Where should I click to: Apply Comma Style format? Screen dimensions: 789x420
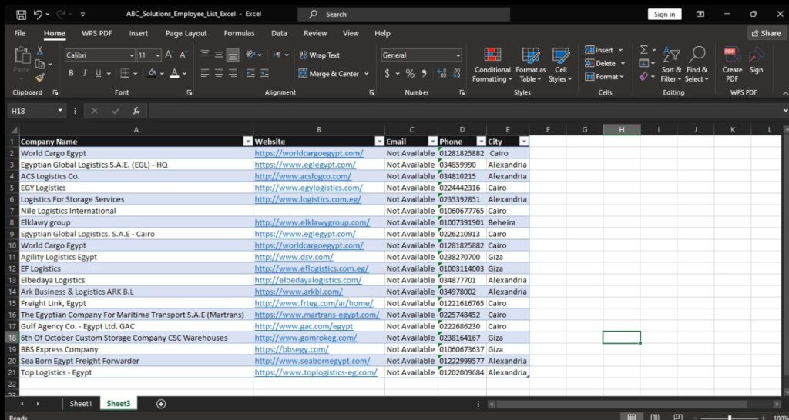425,74
